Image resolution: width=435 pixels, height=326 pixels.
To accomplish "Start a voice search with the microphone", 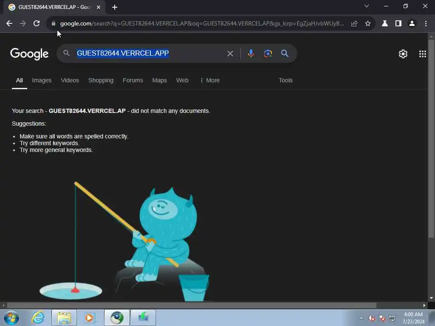I will (251, 53).
